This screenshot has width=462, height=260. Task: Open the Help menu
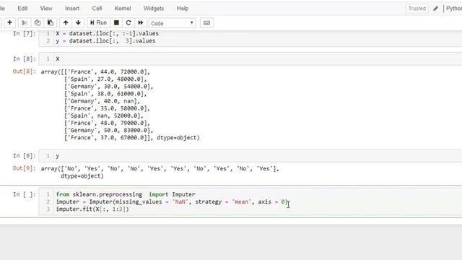click(x=183, y=8)
